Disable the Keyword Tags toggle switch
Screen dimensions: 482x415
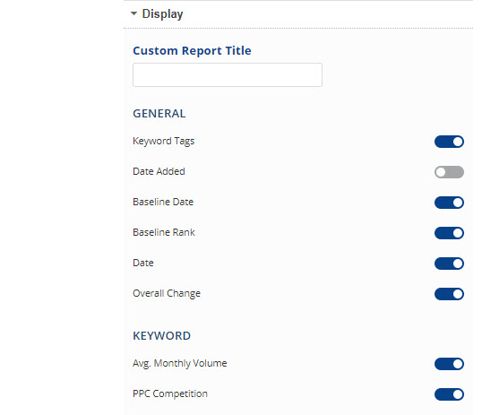(x=449, y=142)
